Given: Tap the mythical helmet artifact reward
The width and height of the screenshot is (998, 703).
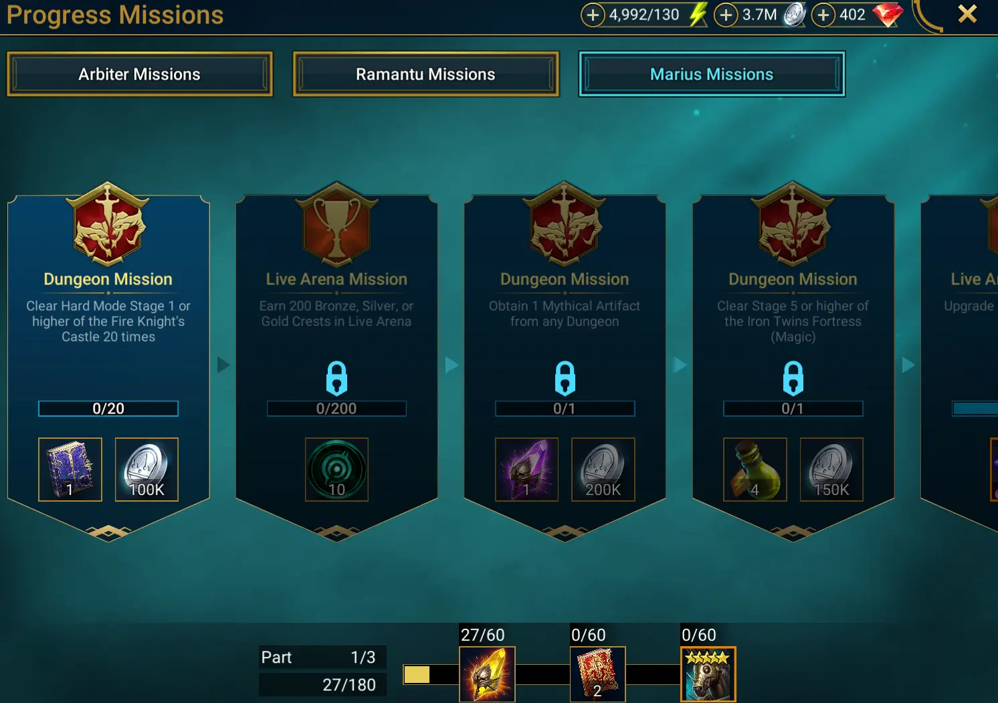Looking at the screenshot, I should 526,470.
